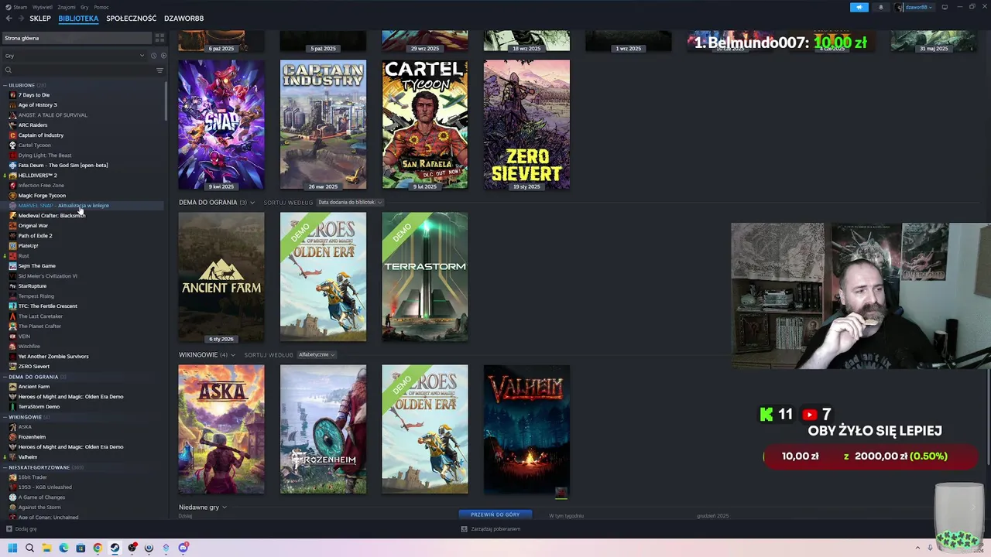This screenshot has height=557, width=991.
Task: Switch to grid collections view icon
Action: click(159, 38)
